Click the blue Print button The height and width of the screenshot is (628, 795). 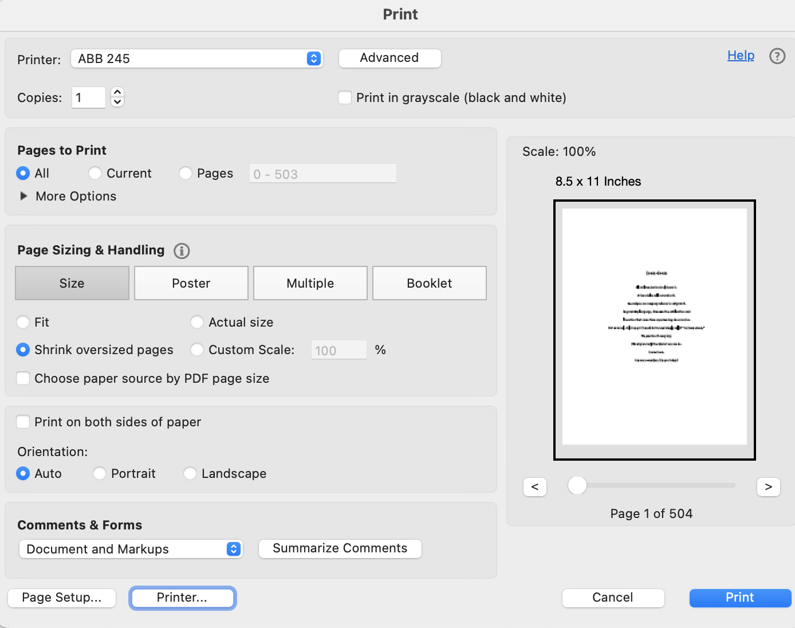coord(739,598)
